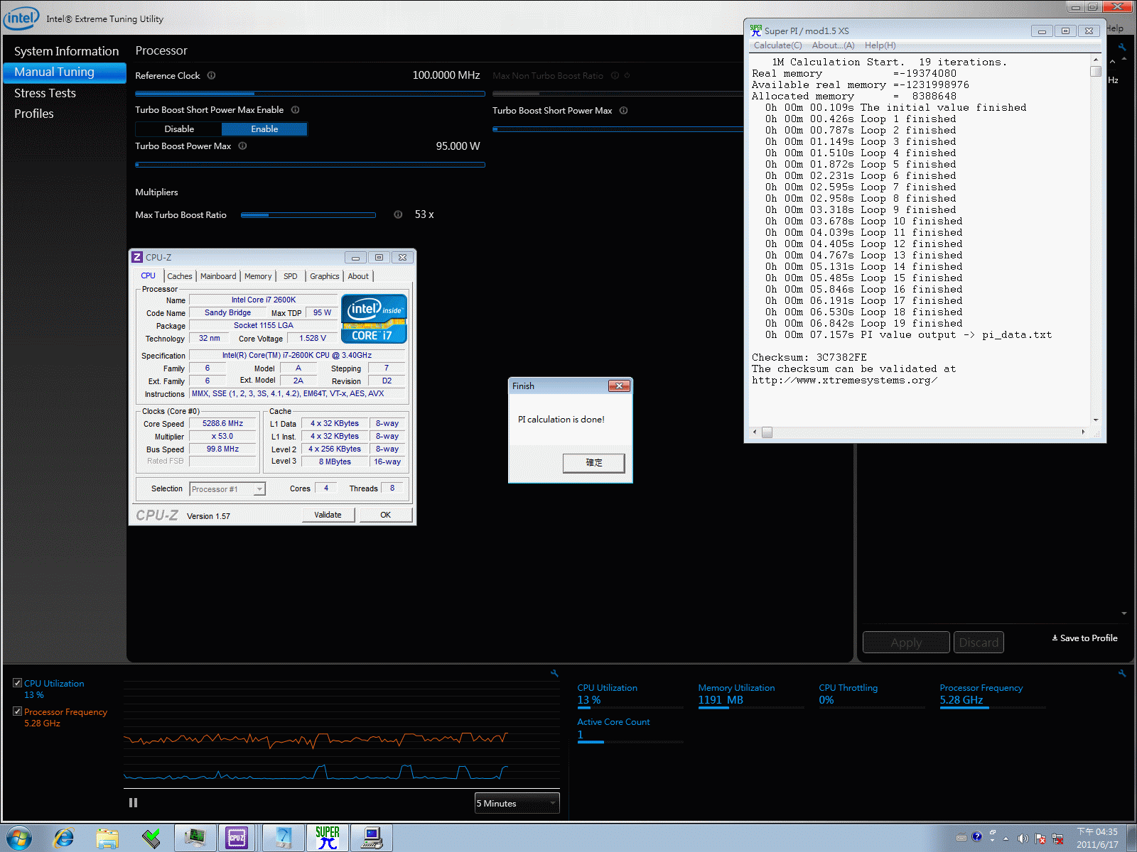Switch to the Graphics tab in CPU-Z
The height and width of the screenshot is (852, 1137).
click(x=325, y=276)
